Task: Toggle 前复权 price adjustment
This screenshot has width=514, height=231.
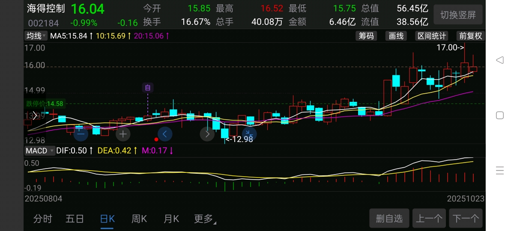Action: pyautogui.click(x=470, y=36)
